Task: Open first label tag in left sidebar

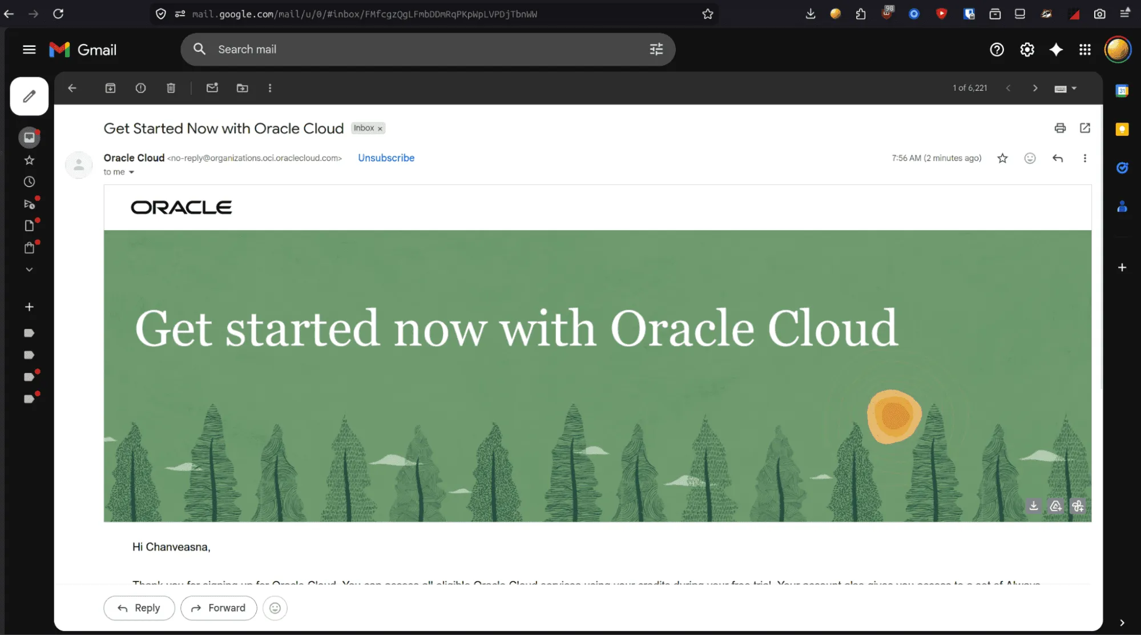Action: pyautogui.click(x=29, y=333)
